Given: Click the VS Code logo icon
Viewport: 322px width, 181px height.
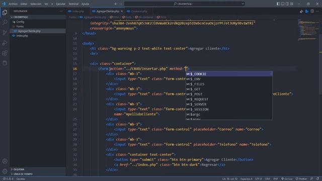Looking at the screenshot, I should click(4, 4).
